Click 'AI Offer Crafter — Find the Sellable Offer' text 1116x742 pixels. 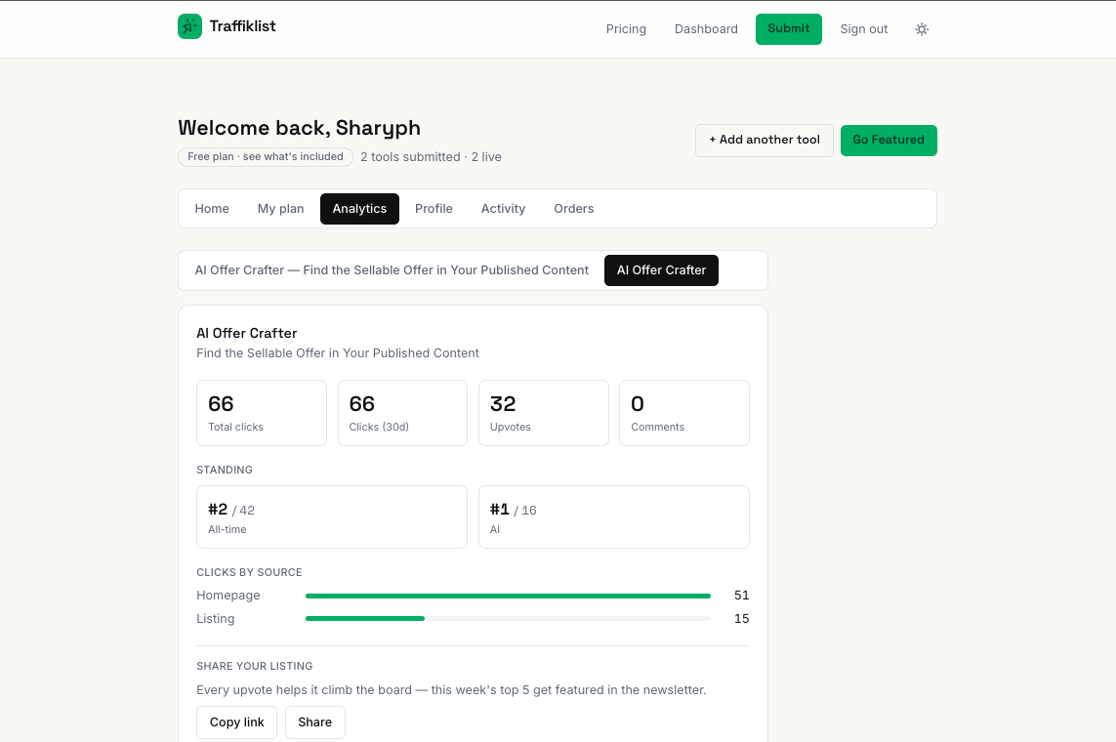click(x=392, y=270)
